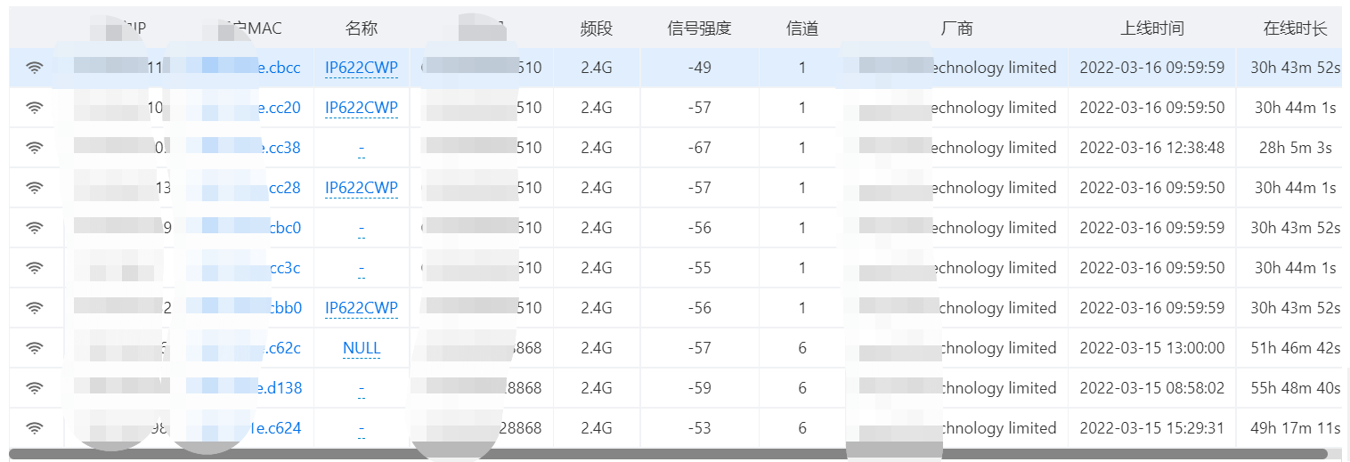The height and width of the screenshot is (462, 1350).
Task: Open the NULL device name link
Action: coord(362,348)
